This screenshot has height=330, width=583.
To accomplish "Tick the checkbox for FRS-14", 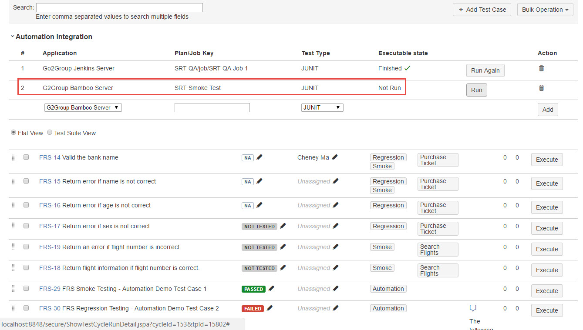I will (x=26, y=157).
